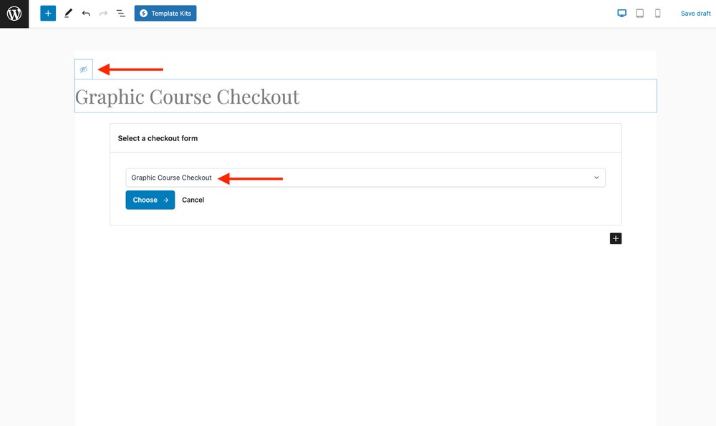Image resolution: width=716 pixels, height=426 pixels.
Task: Open the Template Kits panel
Action: pyautogui.click(x=165, y=13)
